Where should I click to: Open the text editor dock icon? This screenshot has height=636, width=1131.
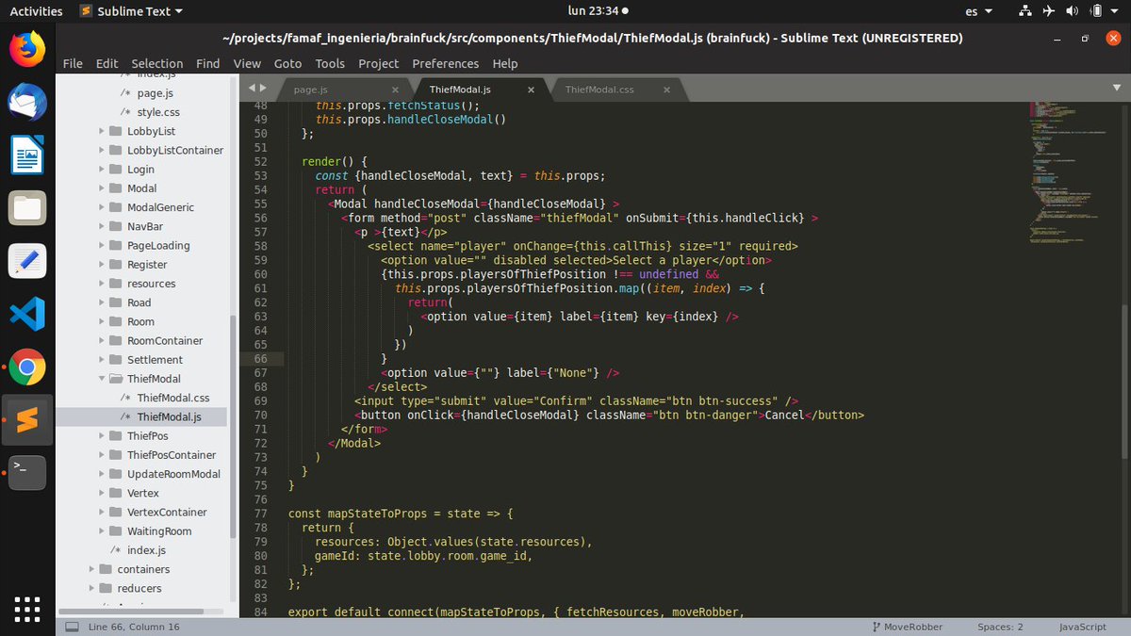[x=27, y=261]
